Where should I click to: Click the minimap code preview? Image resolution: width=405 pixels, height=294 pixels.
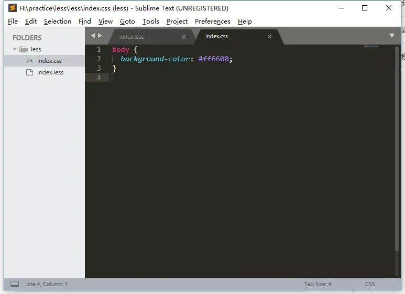point(371,46)
